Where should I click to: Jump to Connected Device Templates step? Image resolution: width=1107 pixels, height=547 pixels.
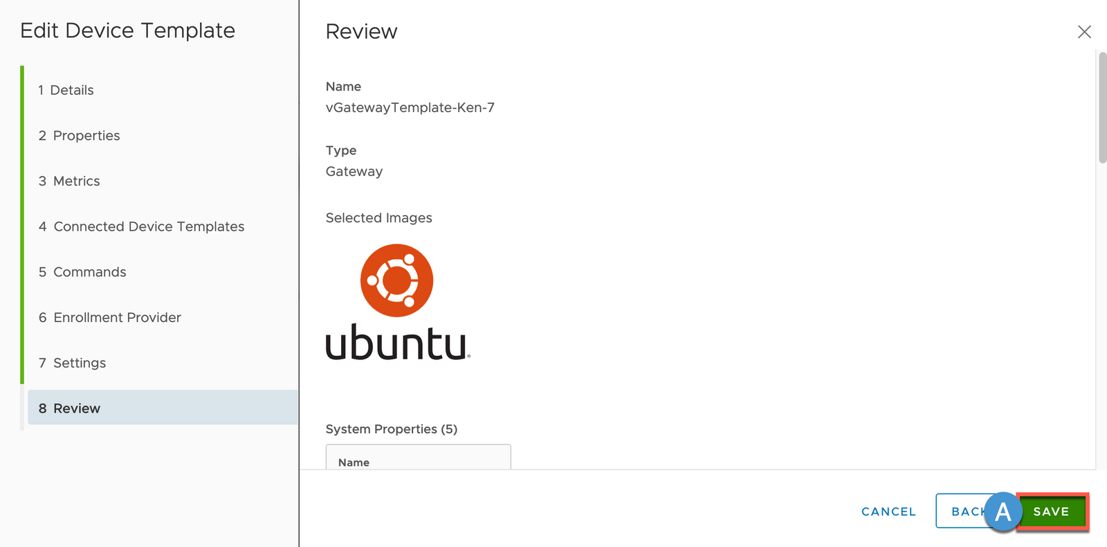[141, 226]
